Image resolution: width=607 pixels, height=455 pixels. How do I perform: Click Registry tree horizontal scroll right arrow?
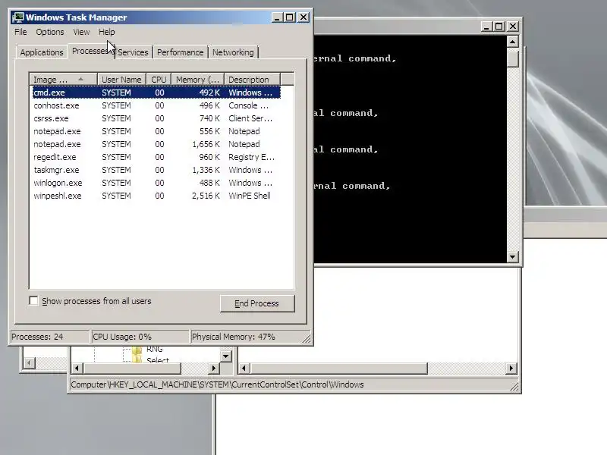(x=213, y=369)
